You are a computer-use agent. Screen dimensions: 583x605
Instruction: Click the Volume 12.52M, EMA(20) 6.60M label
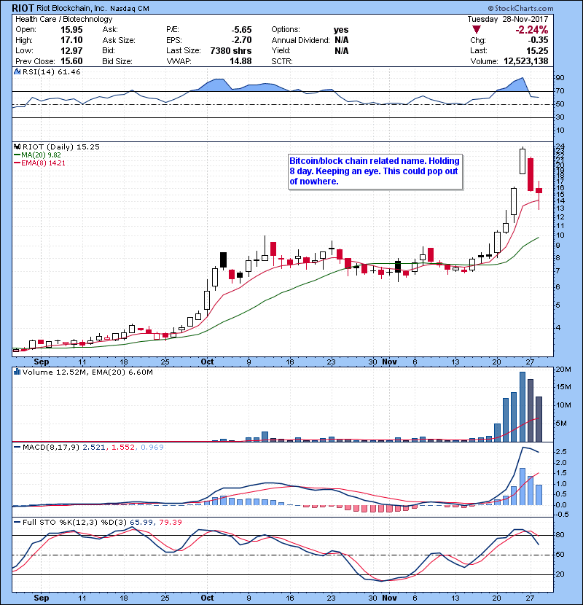(87, 372)
